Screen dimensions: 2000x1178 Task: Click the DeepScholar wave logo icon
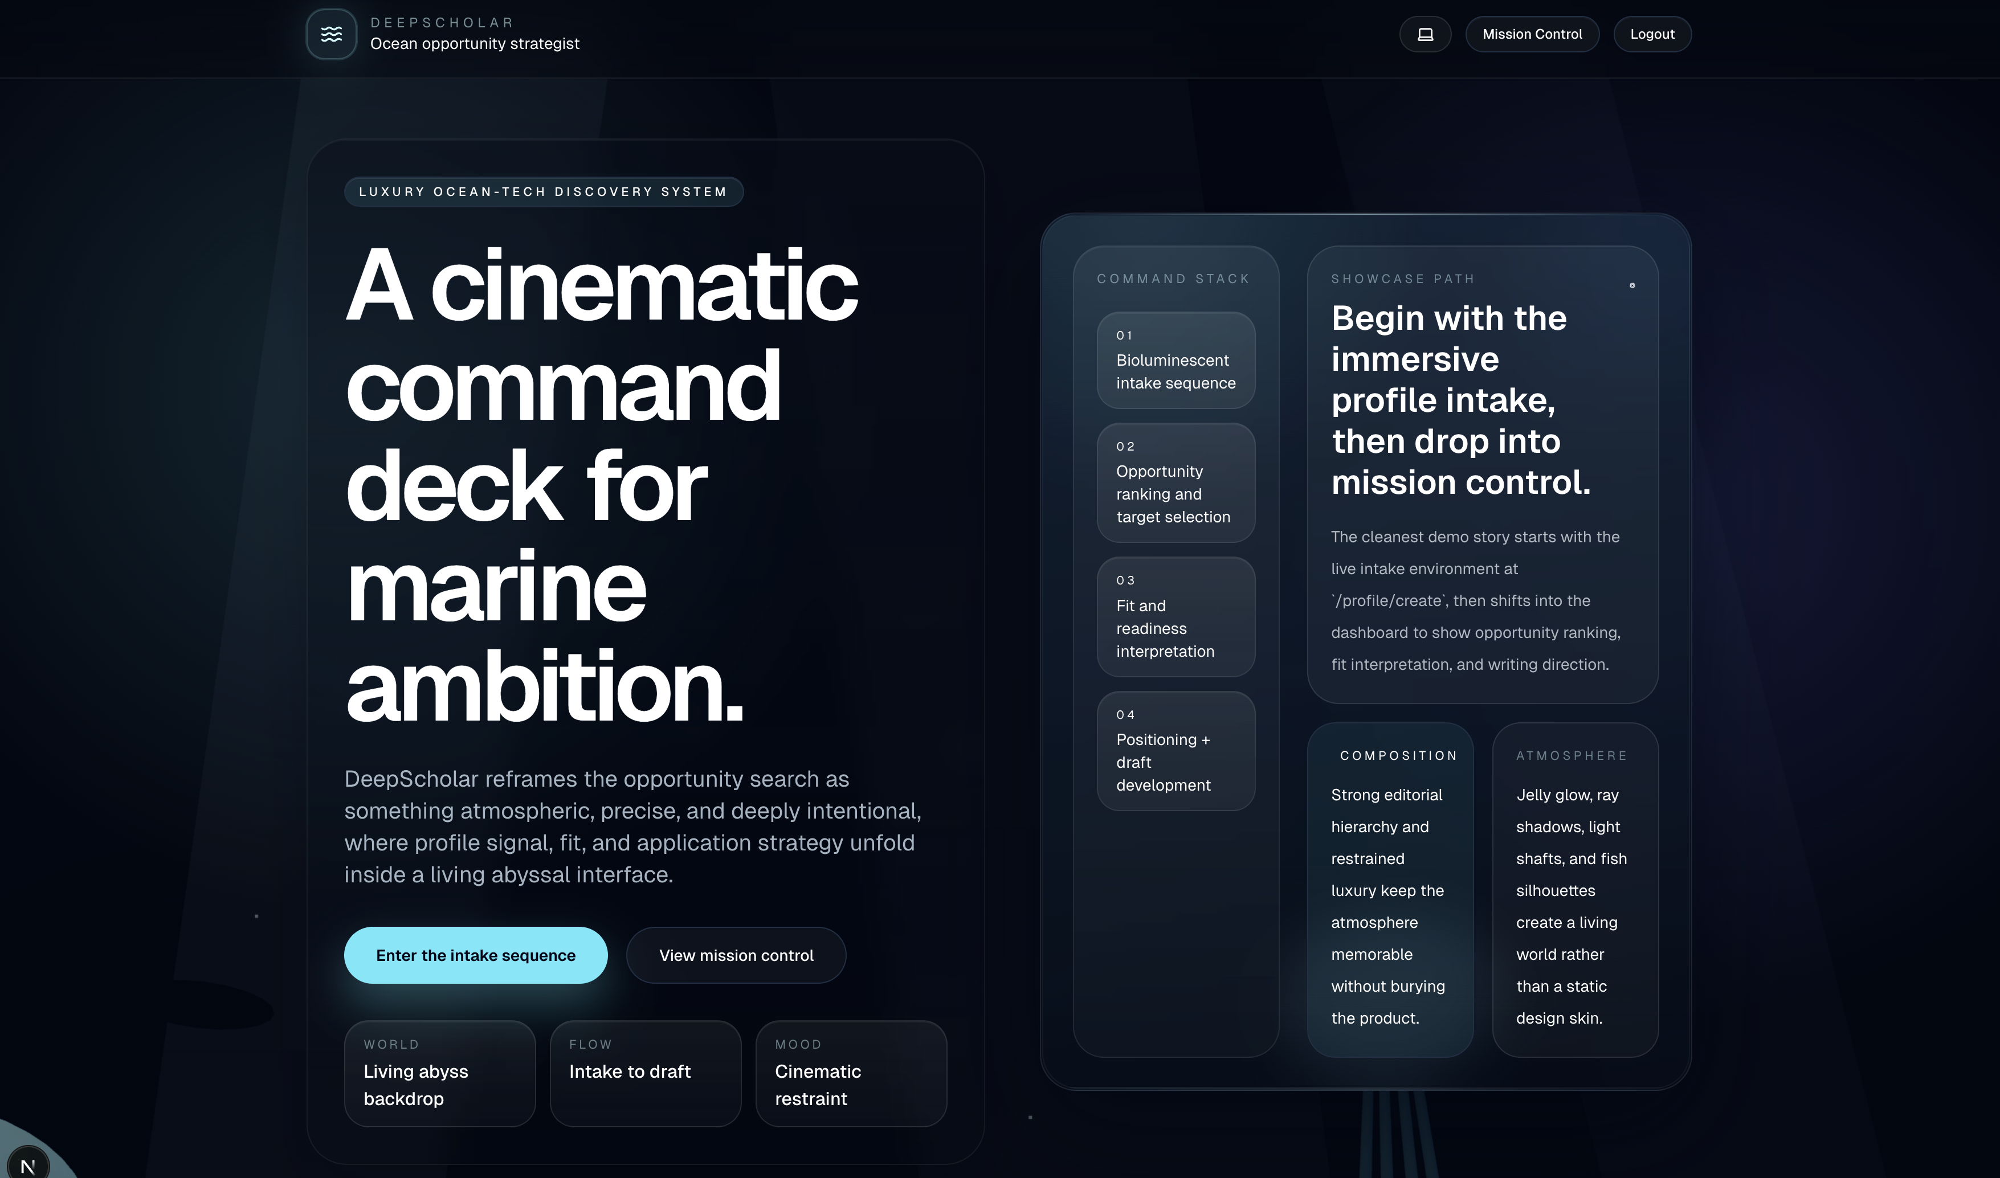pyautogui.click(x=331, y=34)
